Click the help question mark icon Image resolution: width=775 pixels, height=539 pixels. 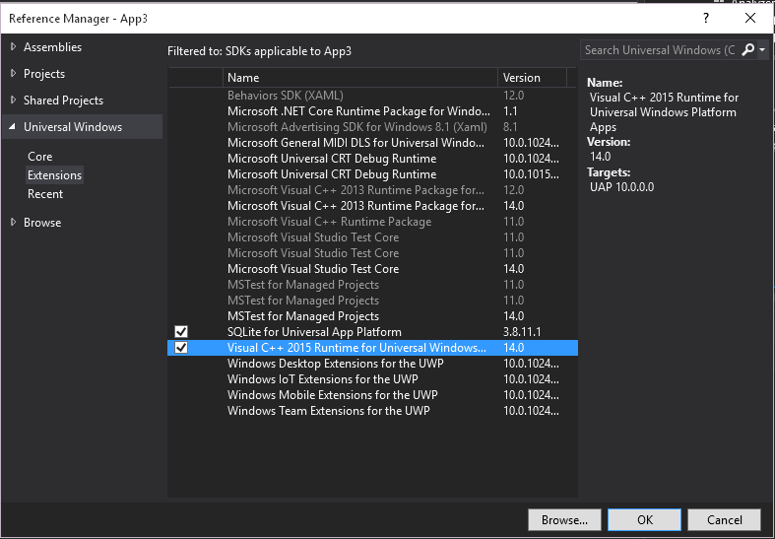click(x=705, y=19)
